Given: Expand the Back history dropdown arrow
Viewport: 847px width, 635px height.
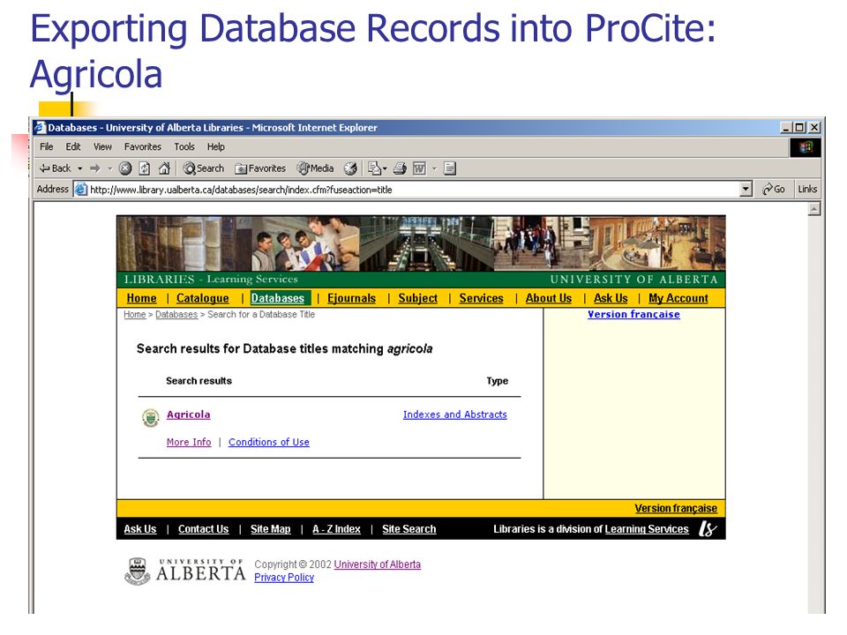Looking at the screenshot, I should coord(80,168).
